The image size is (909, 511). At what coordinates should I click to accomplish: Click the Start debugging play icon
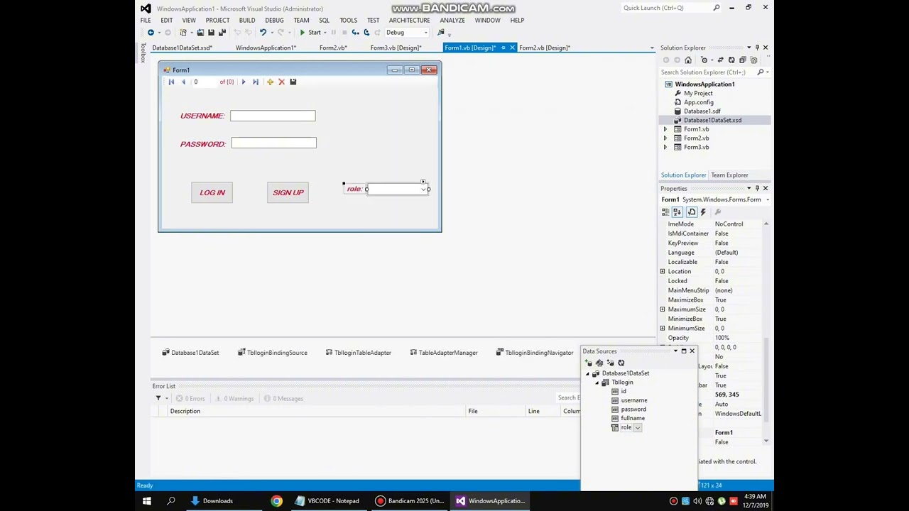(303, 33)
